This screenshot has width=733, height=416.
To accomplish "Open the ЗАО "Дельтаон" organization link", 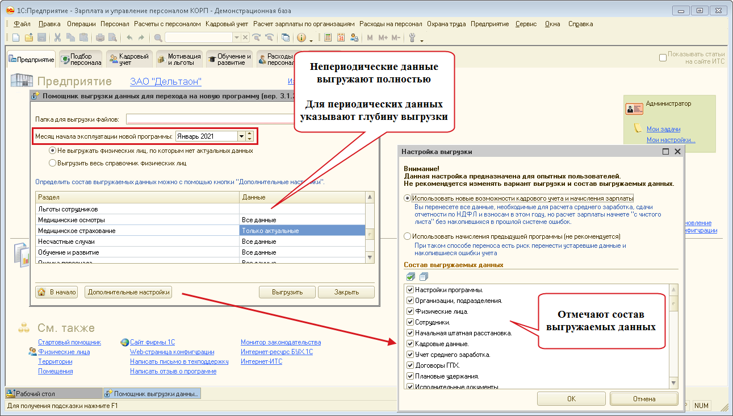I will (x=166, y=81).
